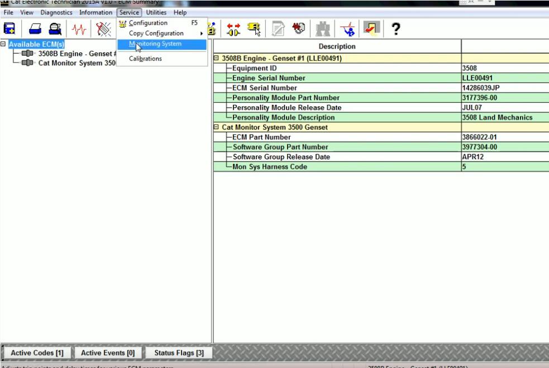Open the Information menu
549x368 pixels.
[96, 12]
